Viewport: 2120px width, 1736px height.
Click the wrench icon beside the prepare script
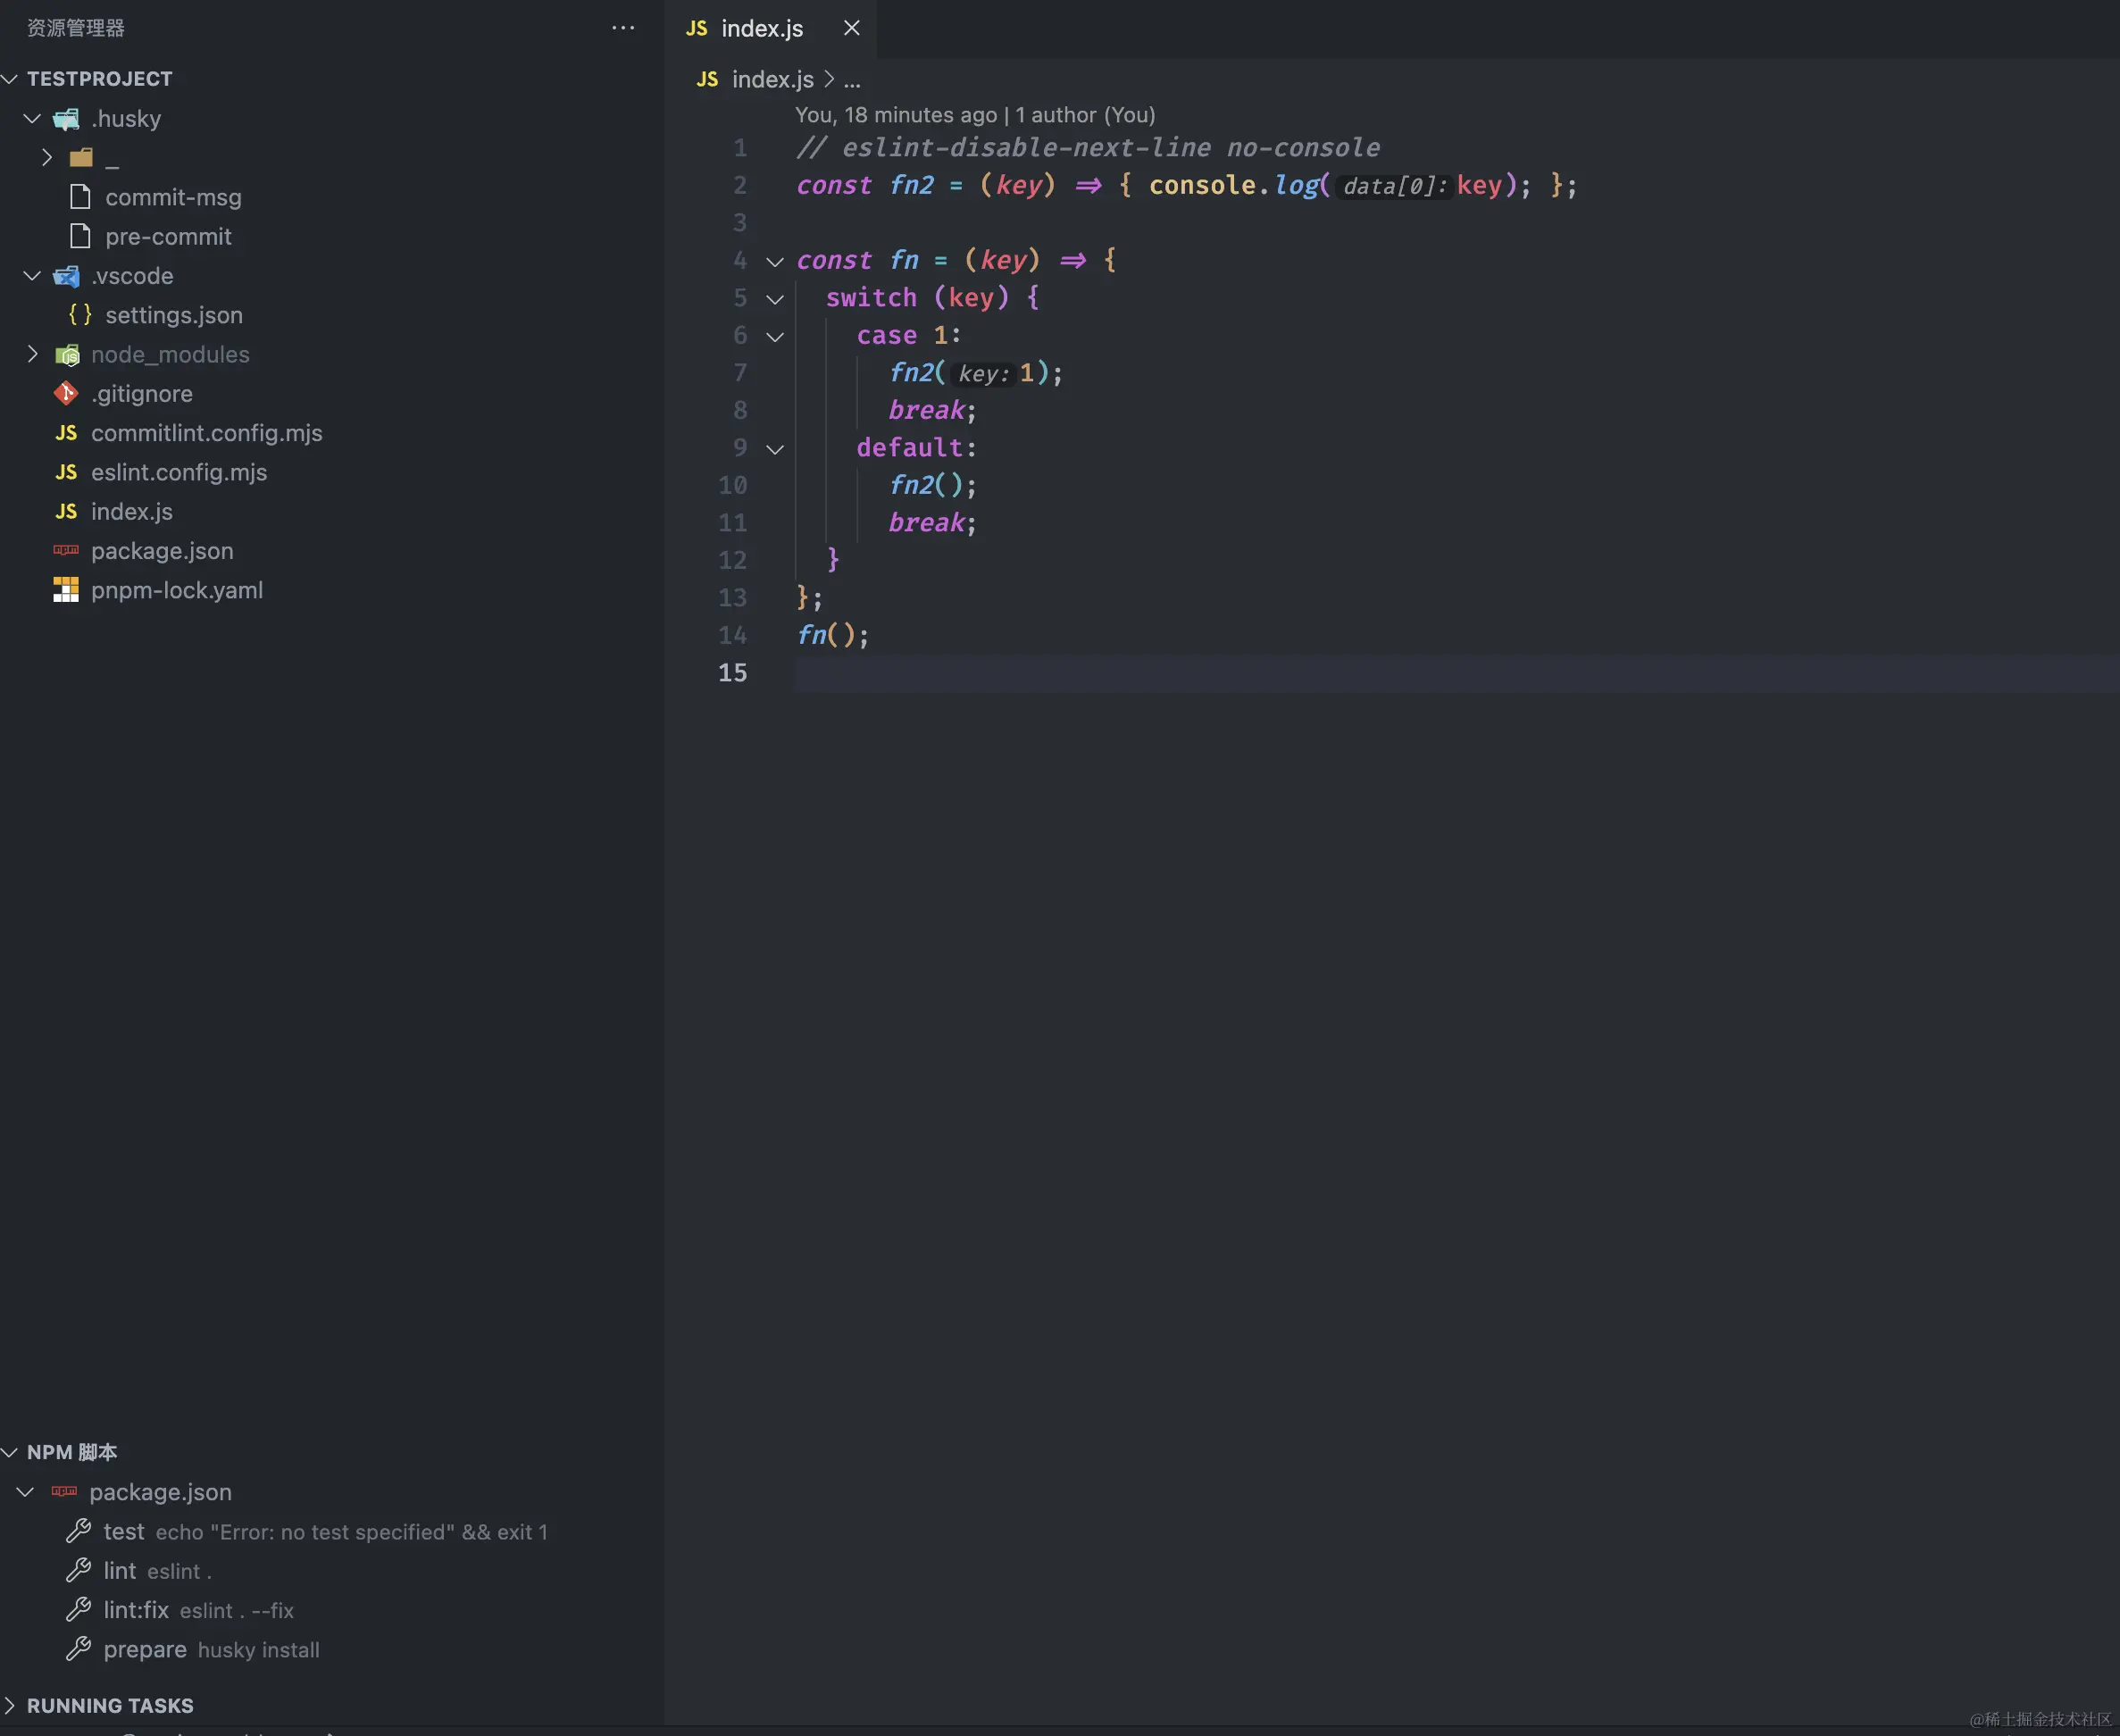tap(78, 1649)
